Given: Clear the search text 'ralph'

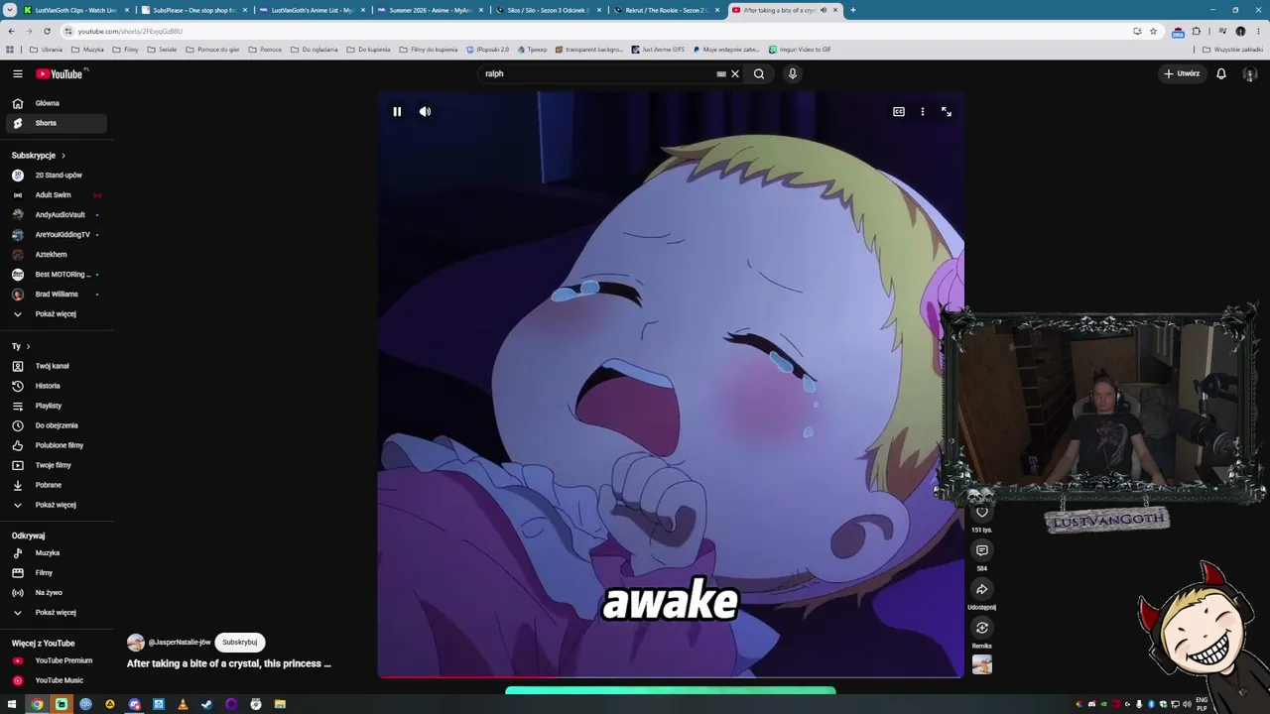Looking at the screenshot, I should pyautogui.click(x=735, y=73).
